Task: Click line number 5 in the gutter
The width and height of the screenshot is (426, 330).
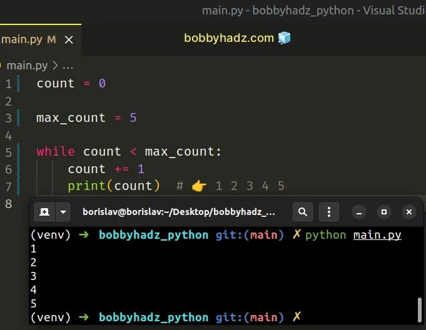Action: coord(8,152)
